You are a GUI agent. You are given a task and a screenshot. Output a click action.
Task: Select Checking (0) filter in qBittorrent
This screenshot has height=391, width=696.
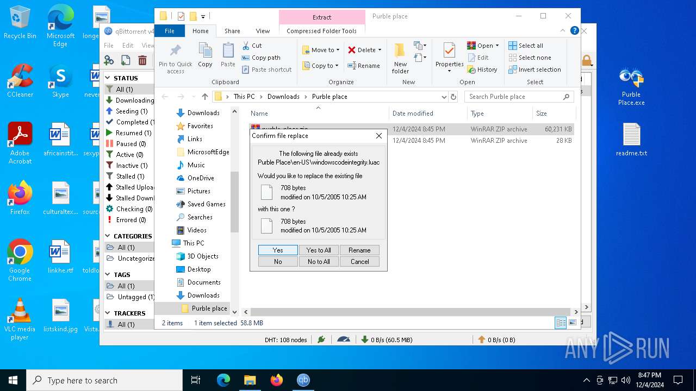[129, 209]
